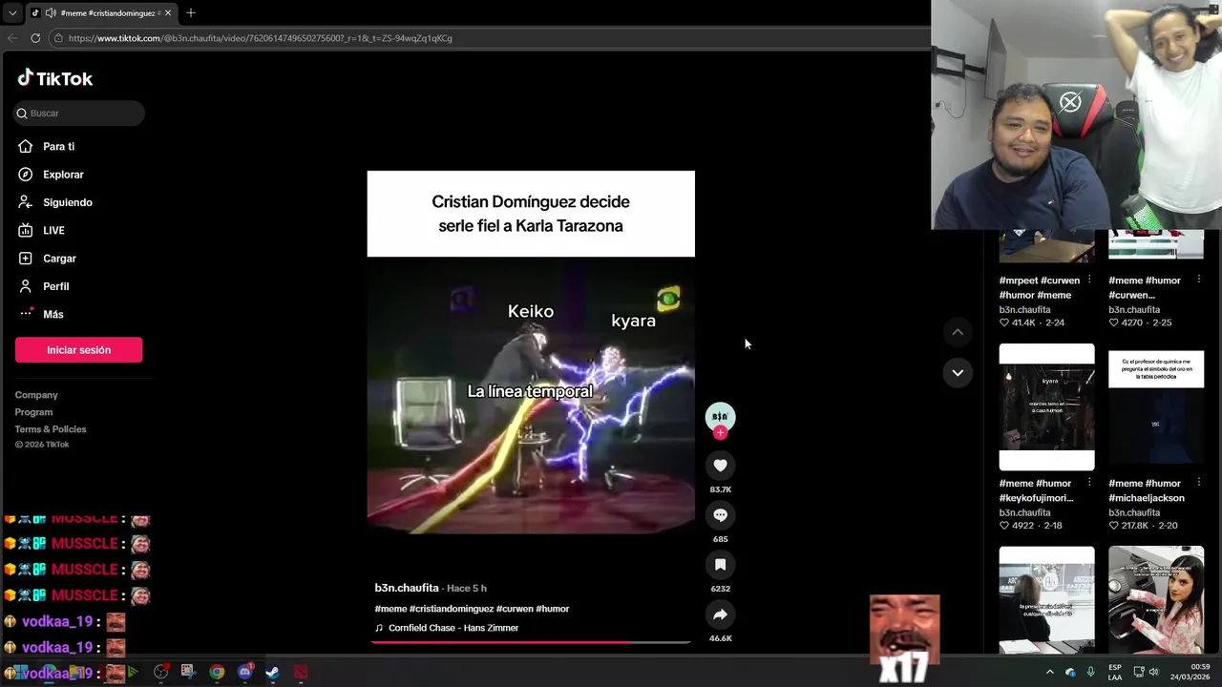Open options for the #michaeljackson video
The height and width of the screenshot is (687, 1222).
click(x=1198, y=484)
